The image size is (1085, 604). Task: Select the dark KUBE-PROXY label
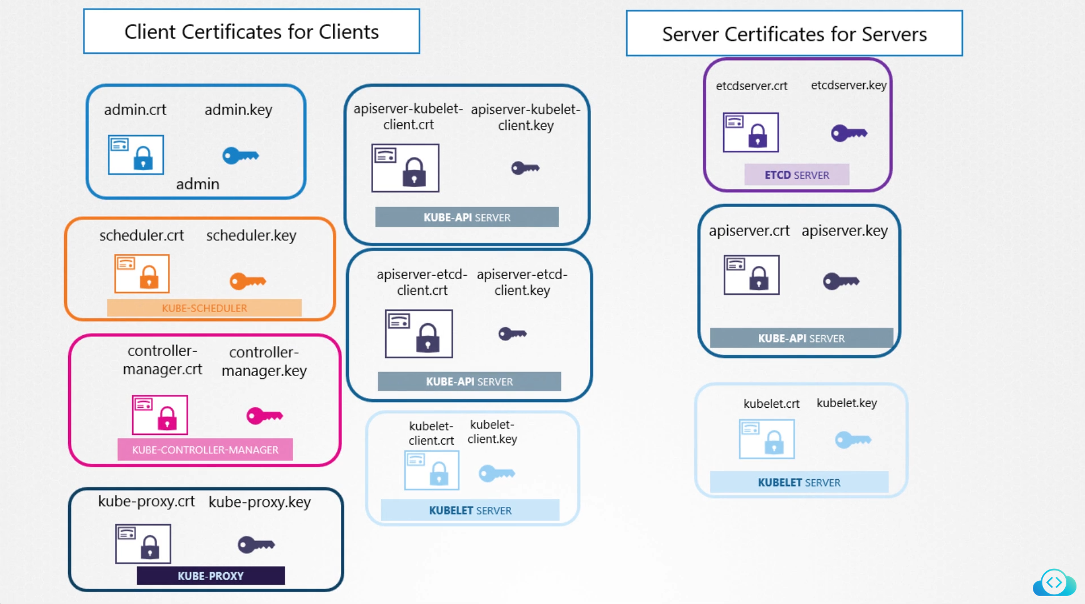click(x=210, y=576)
